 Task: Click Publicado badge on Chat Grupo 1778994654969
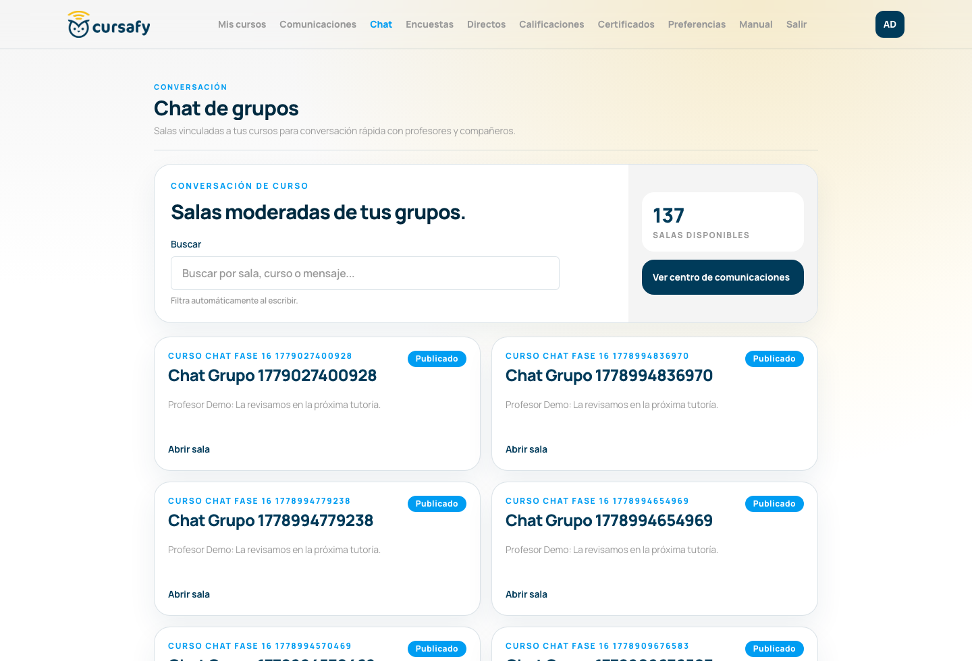[x=774, y=504]
